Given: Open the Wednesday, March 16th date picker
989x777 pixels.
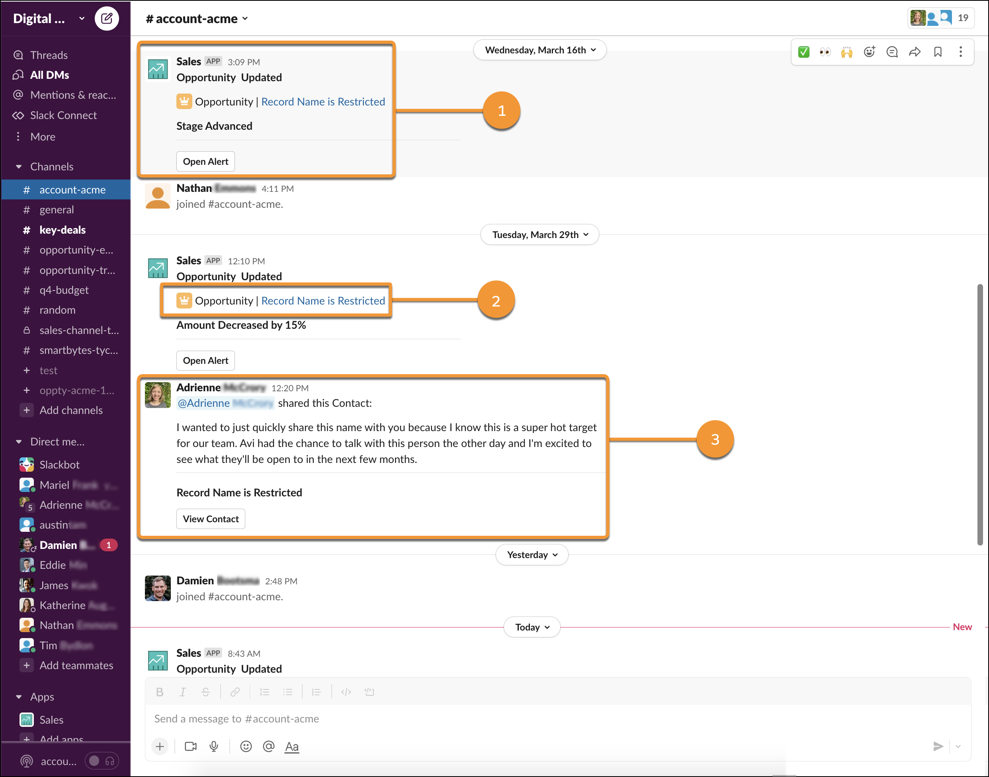Looking at the screenshot, I should click(540, 50).
